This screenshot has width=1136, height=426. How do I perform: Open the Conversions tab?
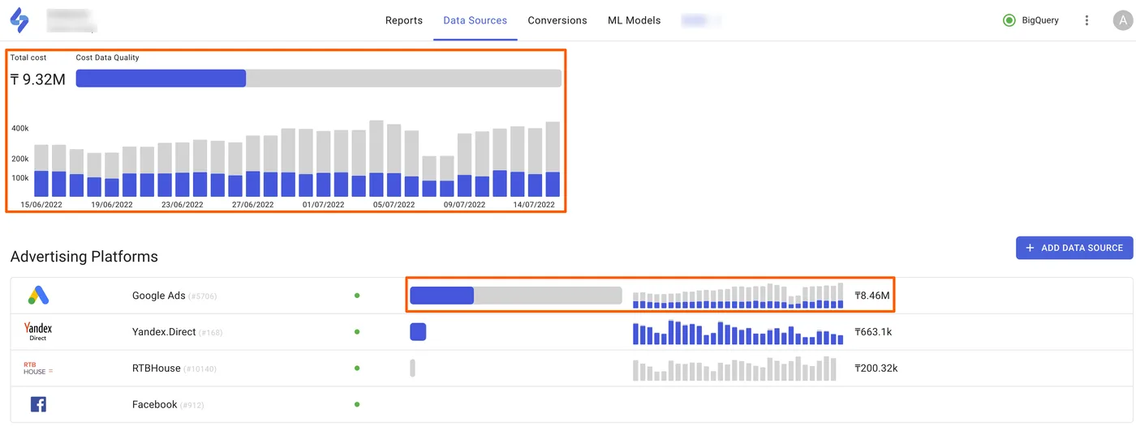coord(557,20)
